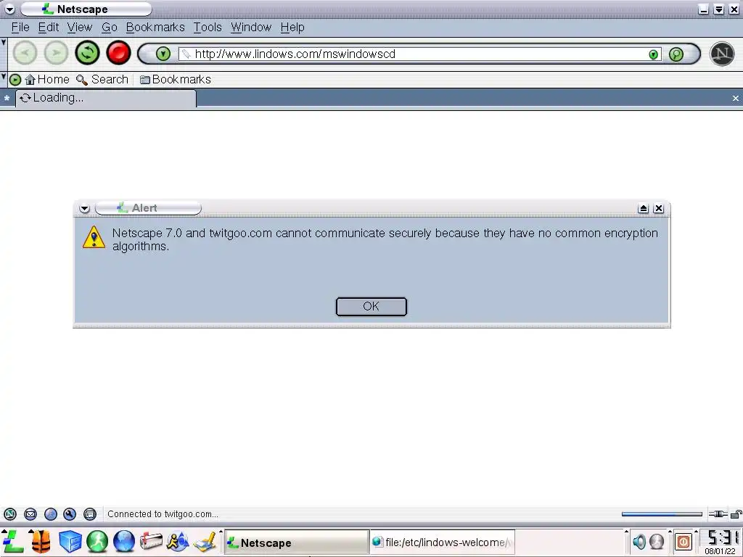This screenshot has width=743, height=557.
Task: Open the yellow notepad editor icon in taskbar
Action: tap(205, 542)
